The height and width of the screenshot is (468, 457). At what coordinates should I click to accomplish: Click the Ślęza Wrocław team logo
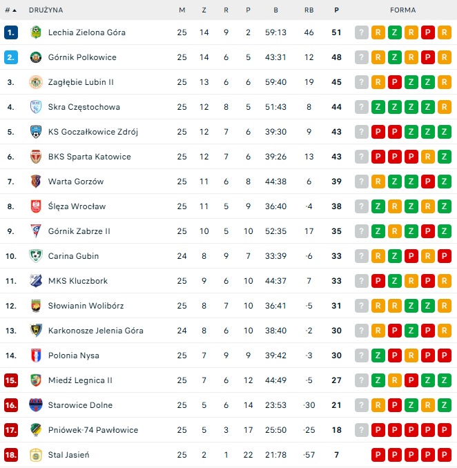pyautogui.click(x=36, y=206)
